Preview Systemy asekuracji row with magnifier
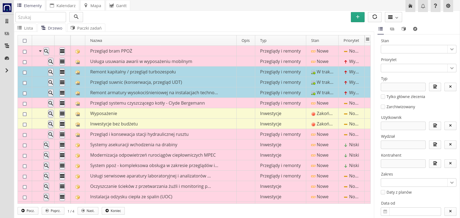This screenshot has width=460, height=218. (46, 145)
